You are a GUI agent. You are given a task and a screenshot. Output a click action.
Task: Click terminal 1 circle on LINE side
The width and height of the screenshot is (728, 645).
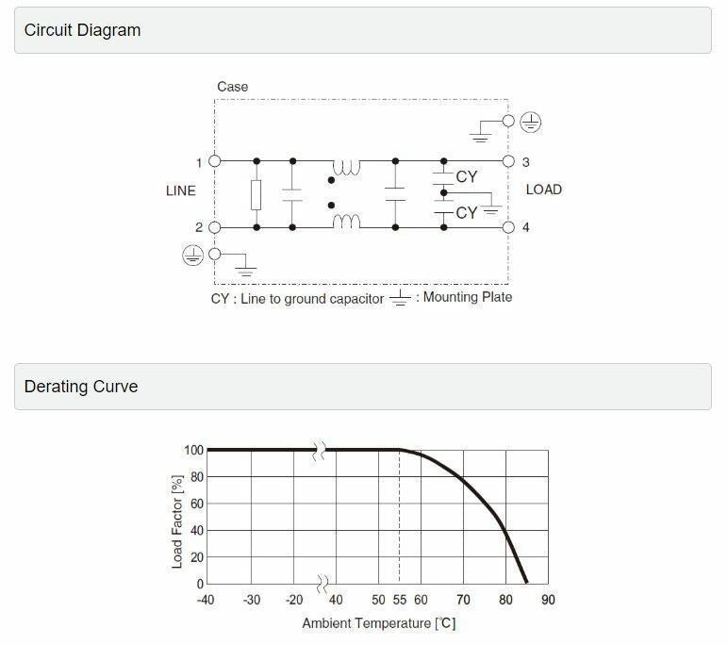[x=215, y=161]
